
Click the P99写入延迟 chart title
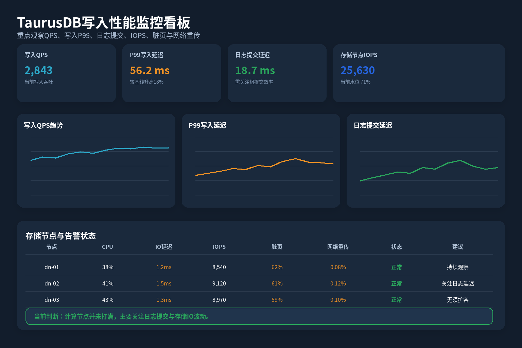click(207, 125)
